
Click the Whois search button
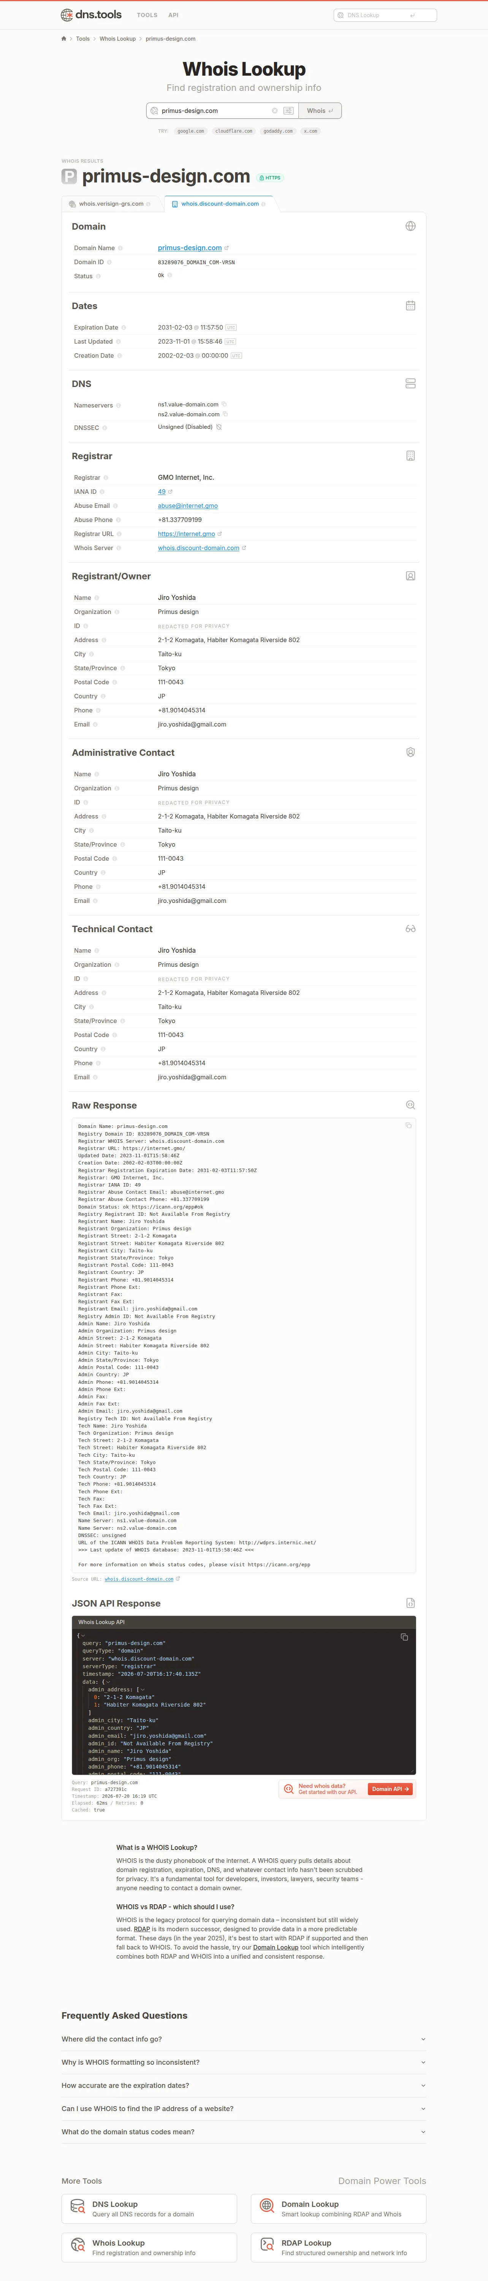320,111
